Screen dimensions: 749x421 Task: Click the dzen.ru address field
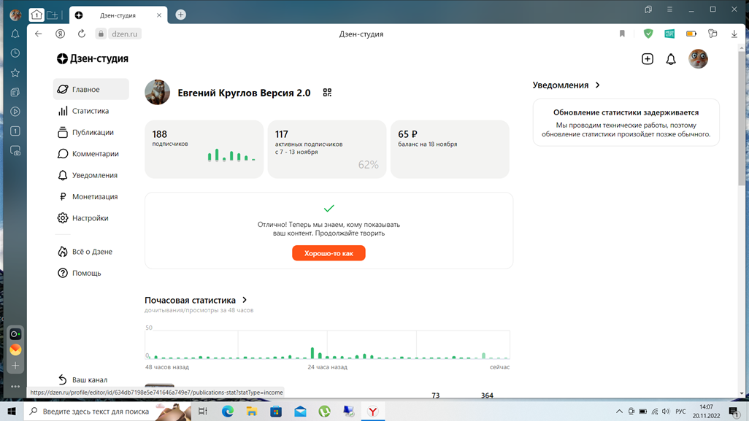(x=124, y=34)
